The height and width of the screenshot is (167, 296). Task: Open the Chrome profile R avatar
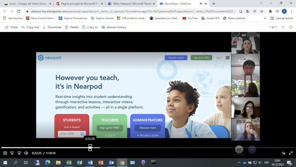pos(284,11)
